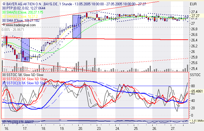The height and width of the screenshot is (131, 204).
Task: Click the 17. date label on time axis
Action: click(25, 129)
